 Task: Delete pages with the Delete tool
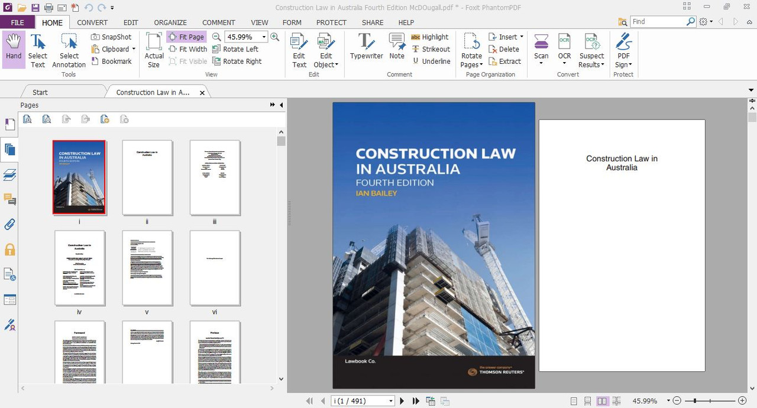[503, 49]
